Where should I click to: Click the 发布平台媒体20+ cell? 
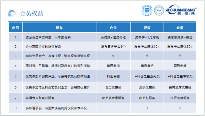point(180,47)
